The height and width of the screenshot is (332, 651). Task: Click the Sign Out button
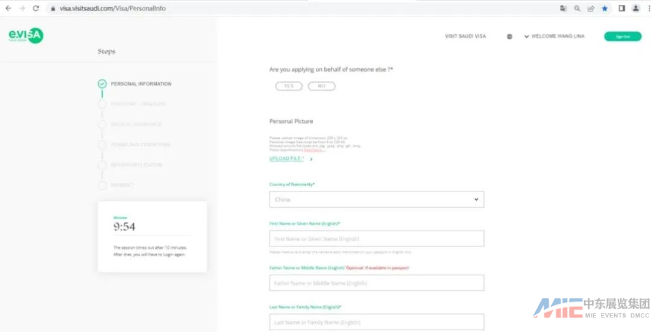pyautogui.click(x=623, y=36)
